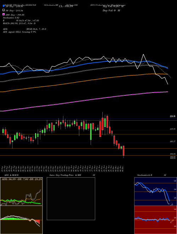Select the '200 Day = 188.33' label
Viewport: 177px width, 234px height.
tap(15, 15)
